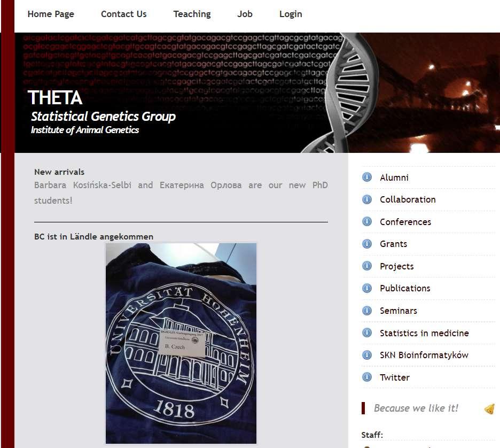
Task: Click the New arrivals heading
Action: (x=59, y=172)
